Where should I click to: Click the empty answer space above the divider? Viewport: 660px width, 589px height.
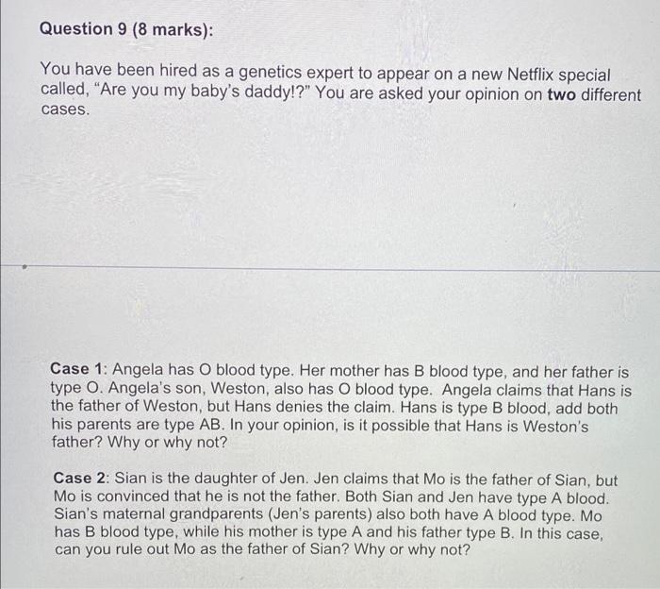pyautogui.click(x=330, y=190)
